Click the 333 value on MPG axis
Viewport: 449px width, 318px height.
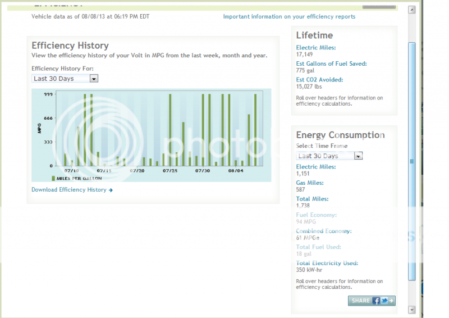click(x=48, y=142)
